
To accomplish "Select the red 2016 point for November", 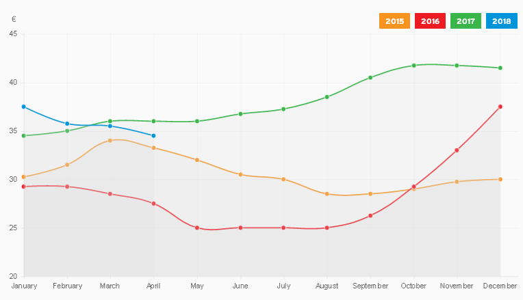I will 457,150.
